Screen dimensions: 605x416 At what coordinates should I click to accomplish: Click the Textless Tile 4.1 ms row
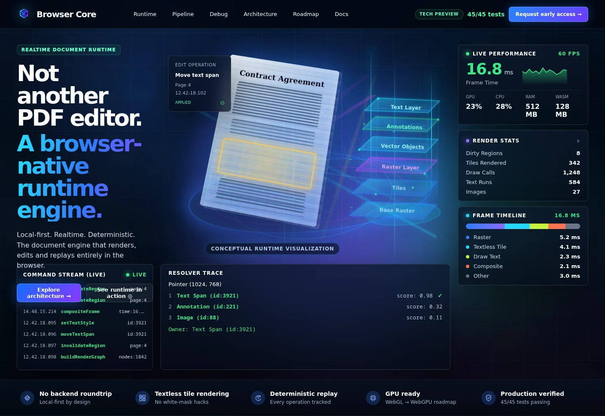[523, 247]
